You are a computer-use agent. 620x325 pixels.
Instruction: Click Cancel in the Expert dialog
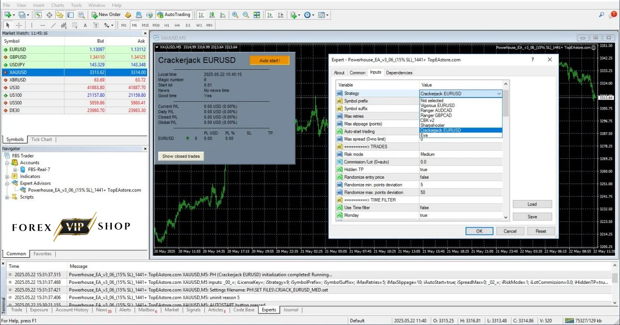[510, 231]
